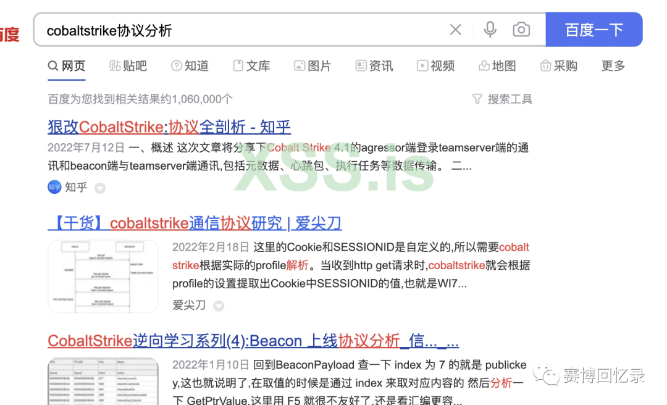
Task: Open result 狠改CobaltStrike:协议全剖析 - 知乎
Action: tap(169, 127)
